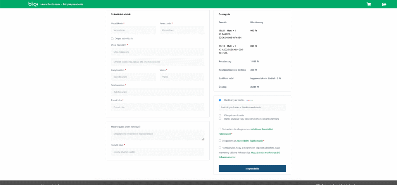Focus the Telefonszám input field

pos(157,92)
